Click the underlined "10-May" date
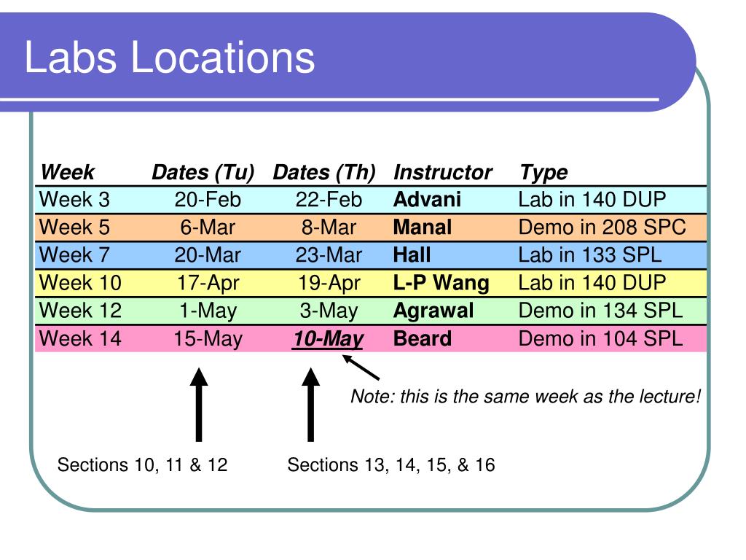The height and width of the screenshot is (560, 746). pyautogui.click(x=328, y=339)
